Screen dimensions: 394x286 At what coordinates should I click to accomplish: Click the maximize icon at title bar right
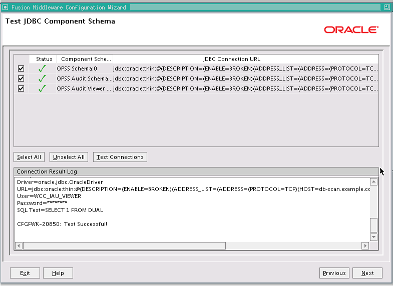pos(387,7)
